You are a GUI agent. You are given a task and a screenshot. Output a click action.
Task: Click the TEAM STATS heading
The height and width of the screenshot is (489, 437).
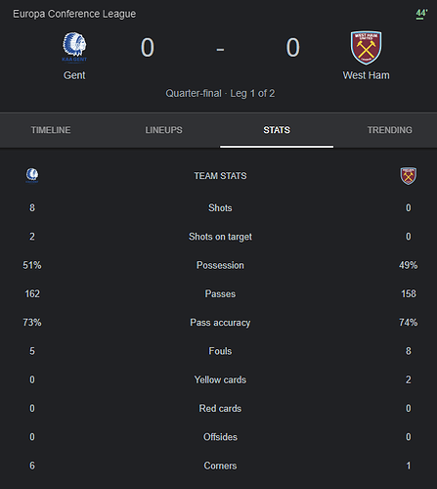coord(220,176)
